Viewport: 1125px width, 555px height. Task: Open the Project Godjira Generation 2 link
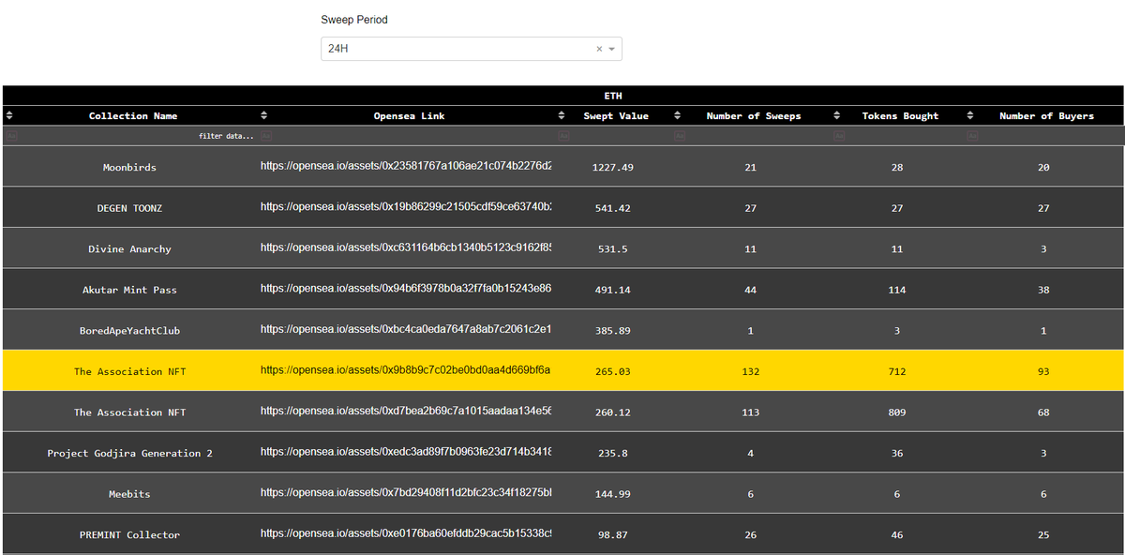pos(406,452)
